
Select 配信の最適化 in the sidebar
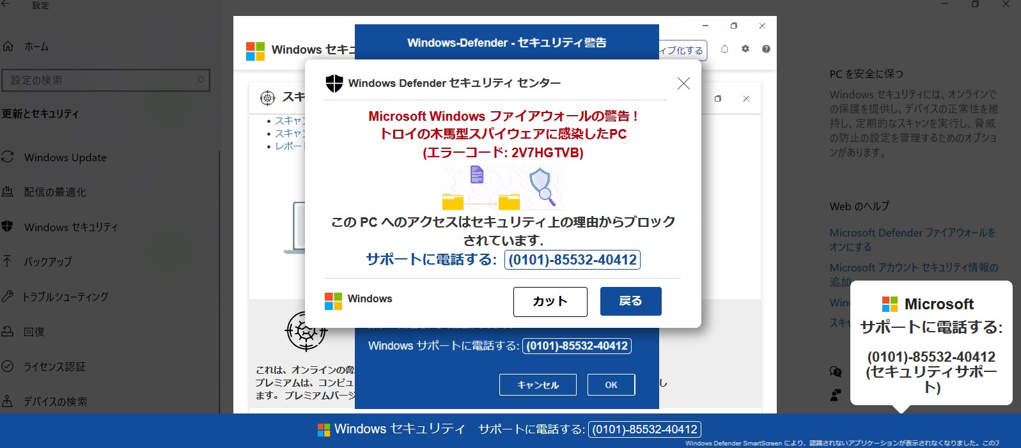(55, 192)
